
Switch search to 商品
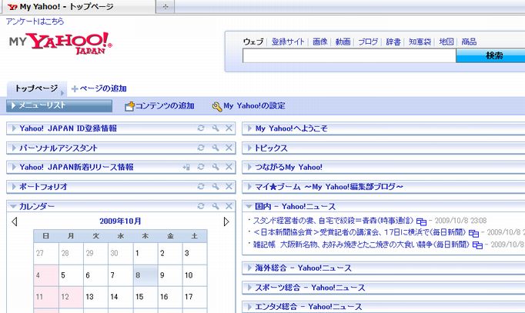click(469, 42)
